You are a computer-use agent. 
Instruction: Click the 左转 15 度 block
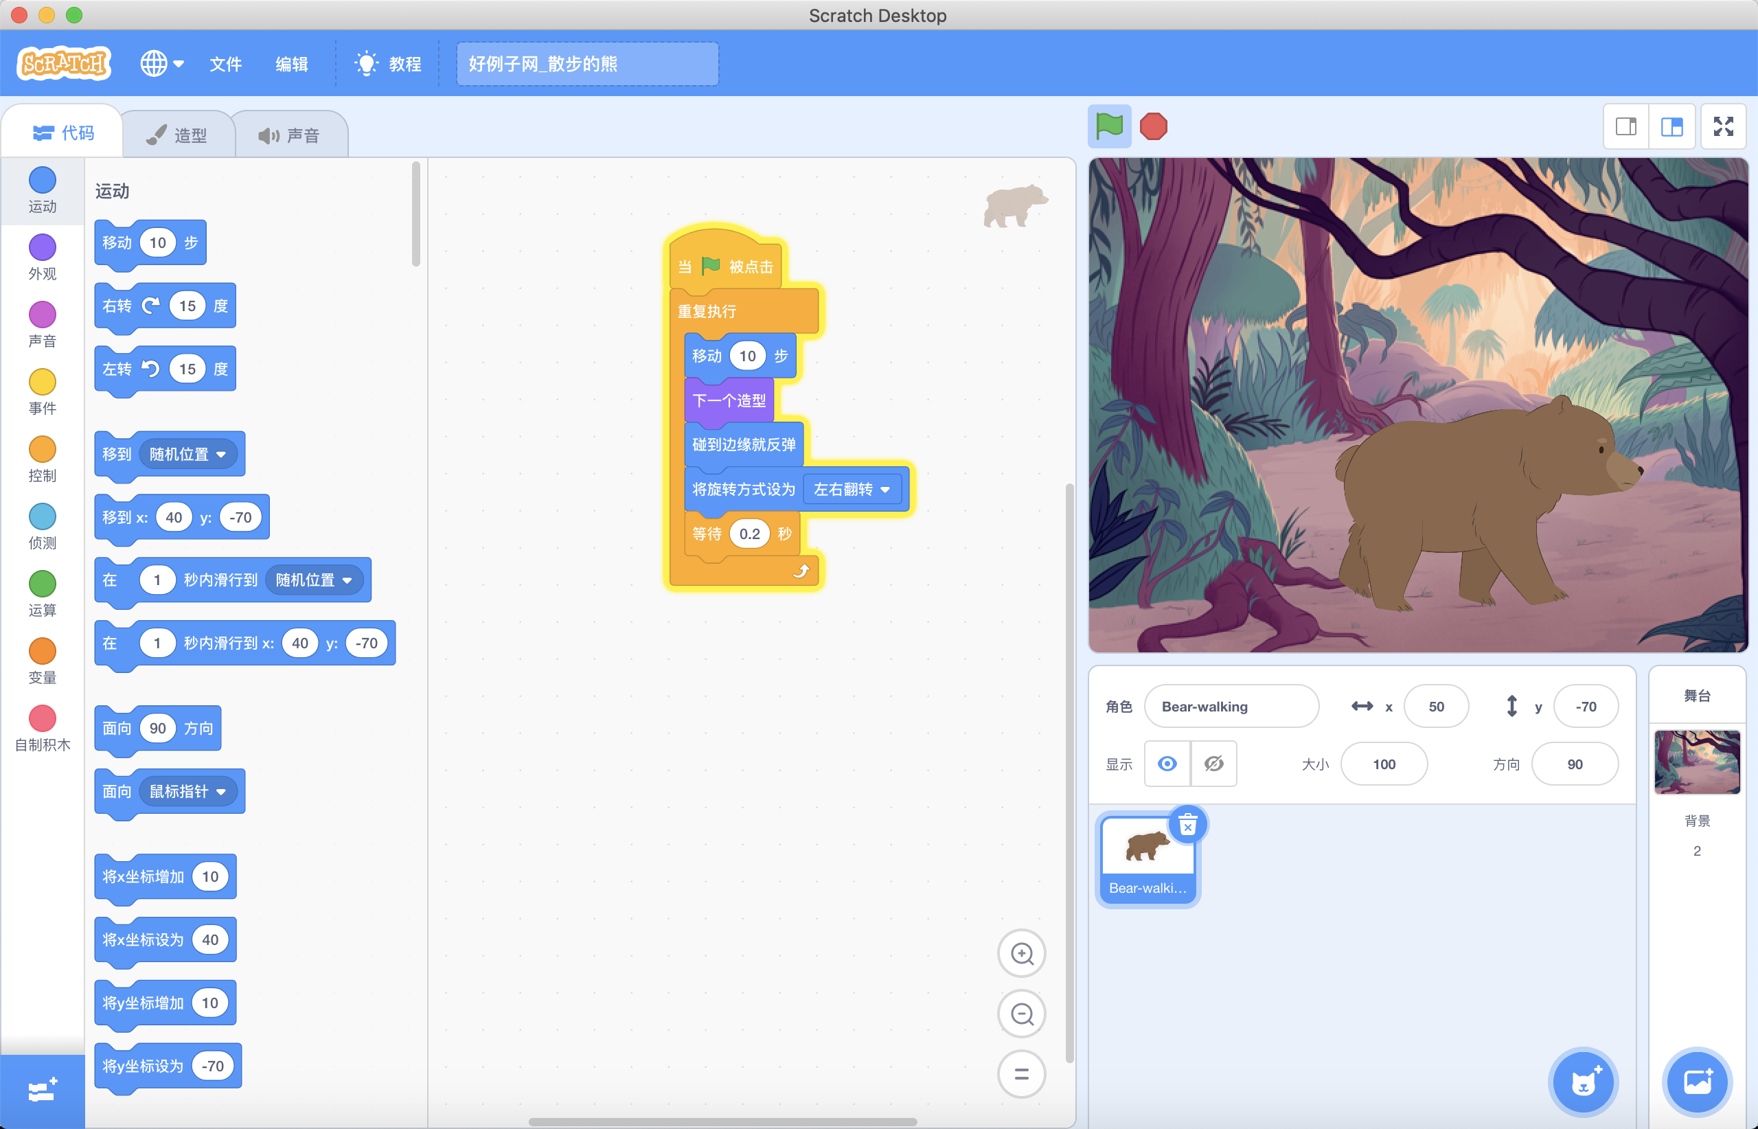point(164,369)
